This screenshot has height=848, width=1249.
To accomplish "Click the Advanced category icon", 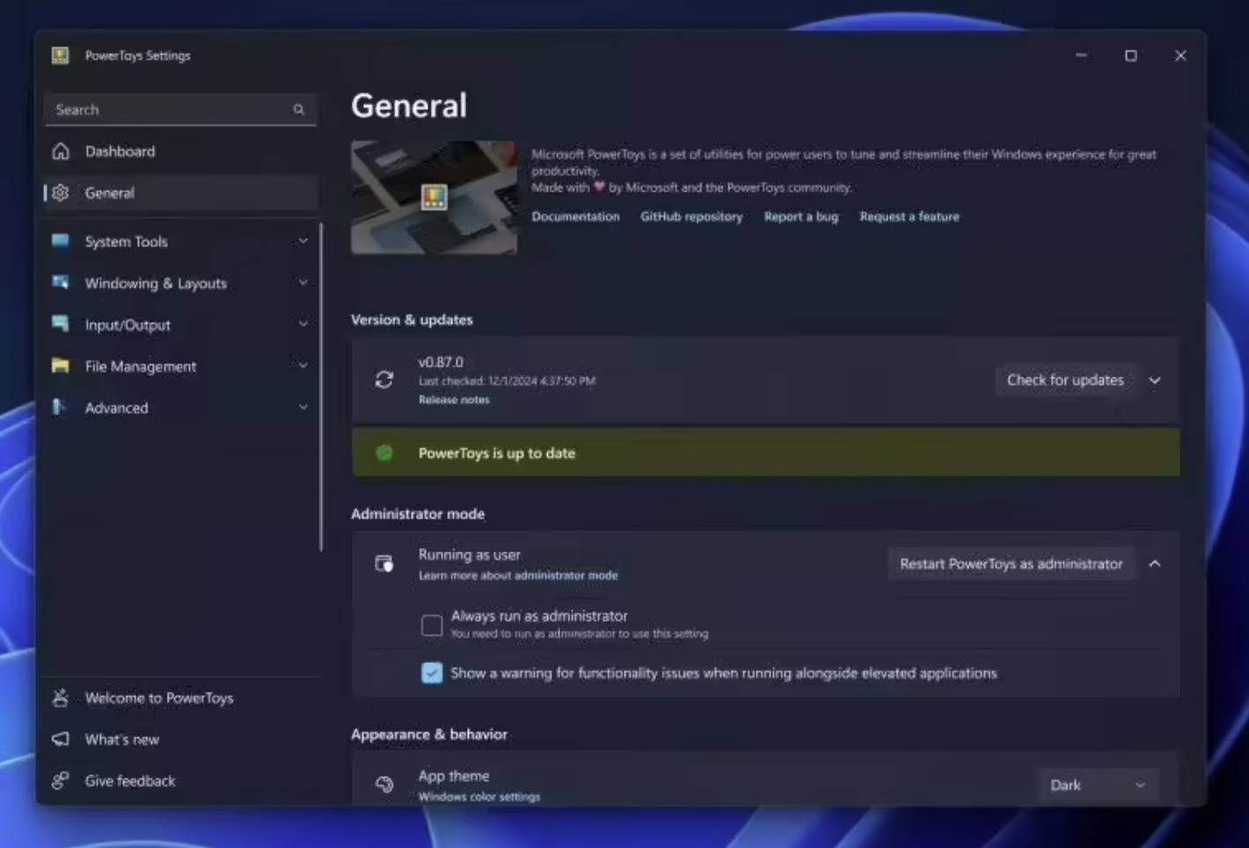I will pyautogui.click(x=59, y=406).
